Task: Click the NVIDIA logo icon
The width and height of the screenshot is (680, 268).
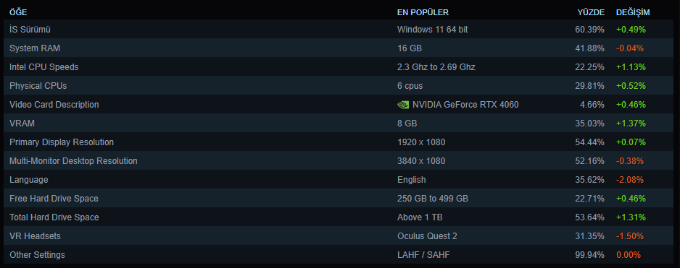Action: 403,105
